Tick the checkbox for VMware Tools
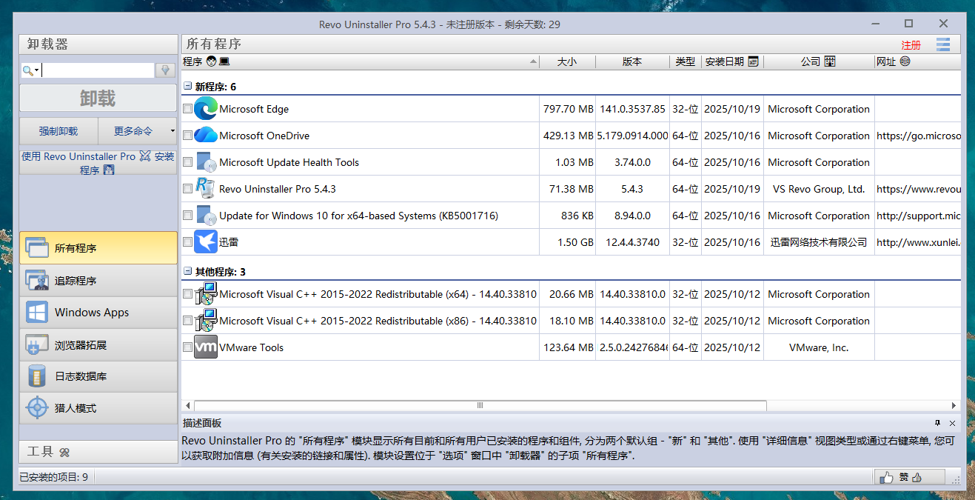Viewport: 975px width, 500px height. pyautogui.click(x=187, y=347)
